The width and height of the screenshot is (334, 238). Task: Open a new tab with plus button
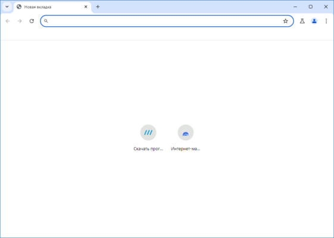tap(98, 7)
